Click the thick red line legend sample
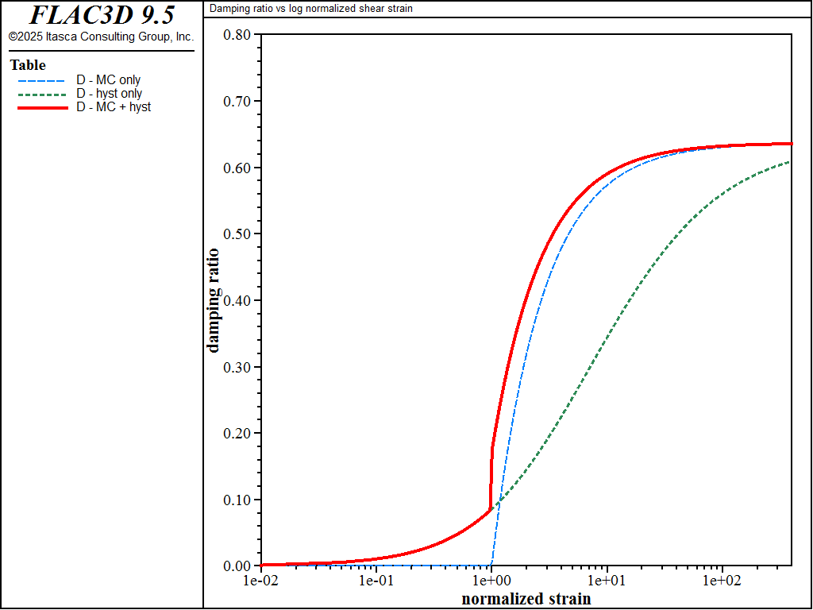813x610 pixels. tap(43, 108)
